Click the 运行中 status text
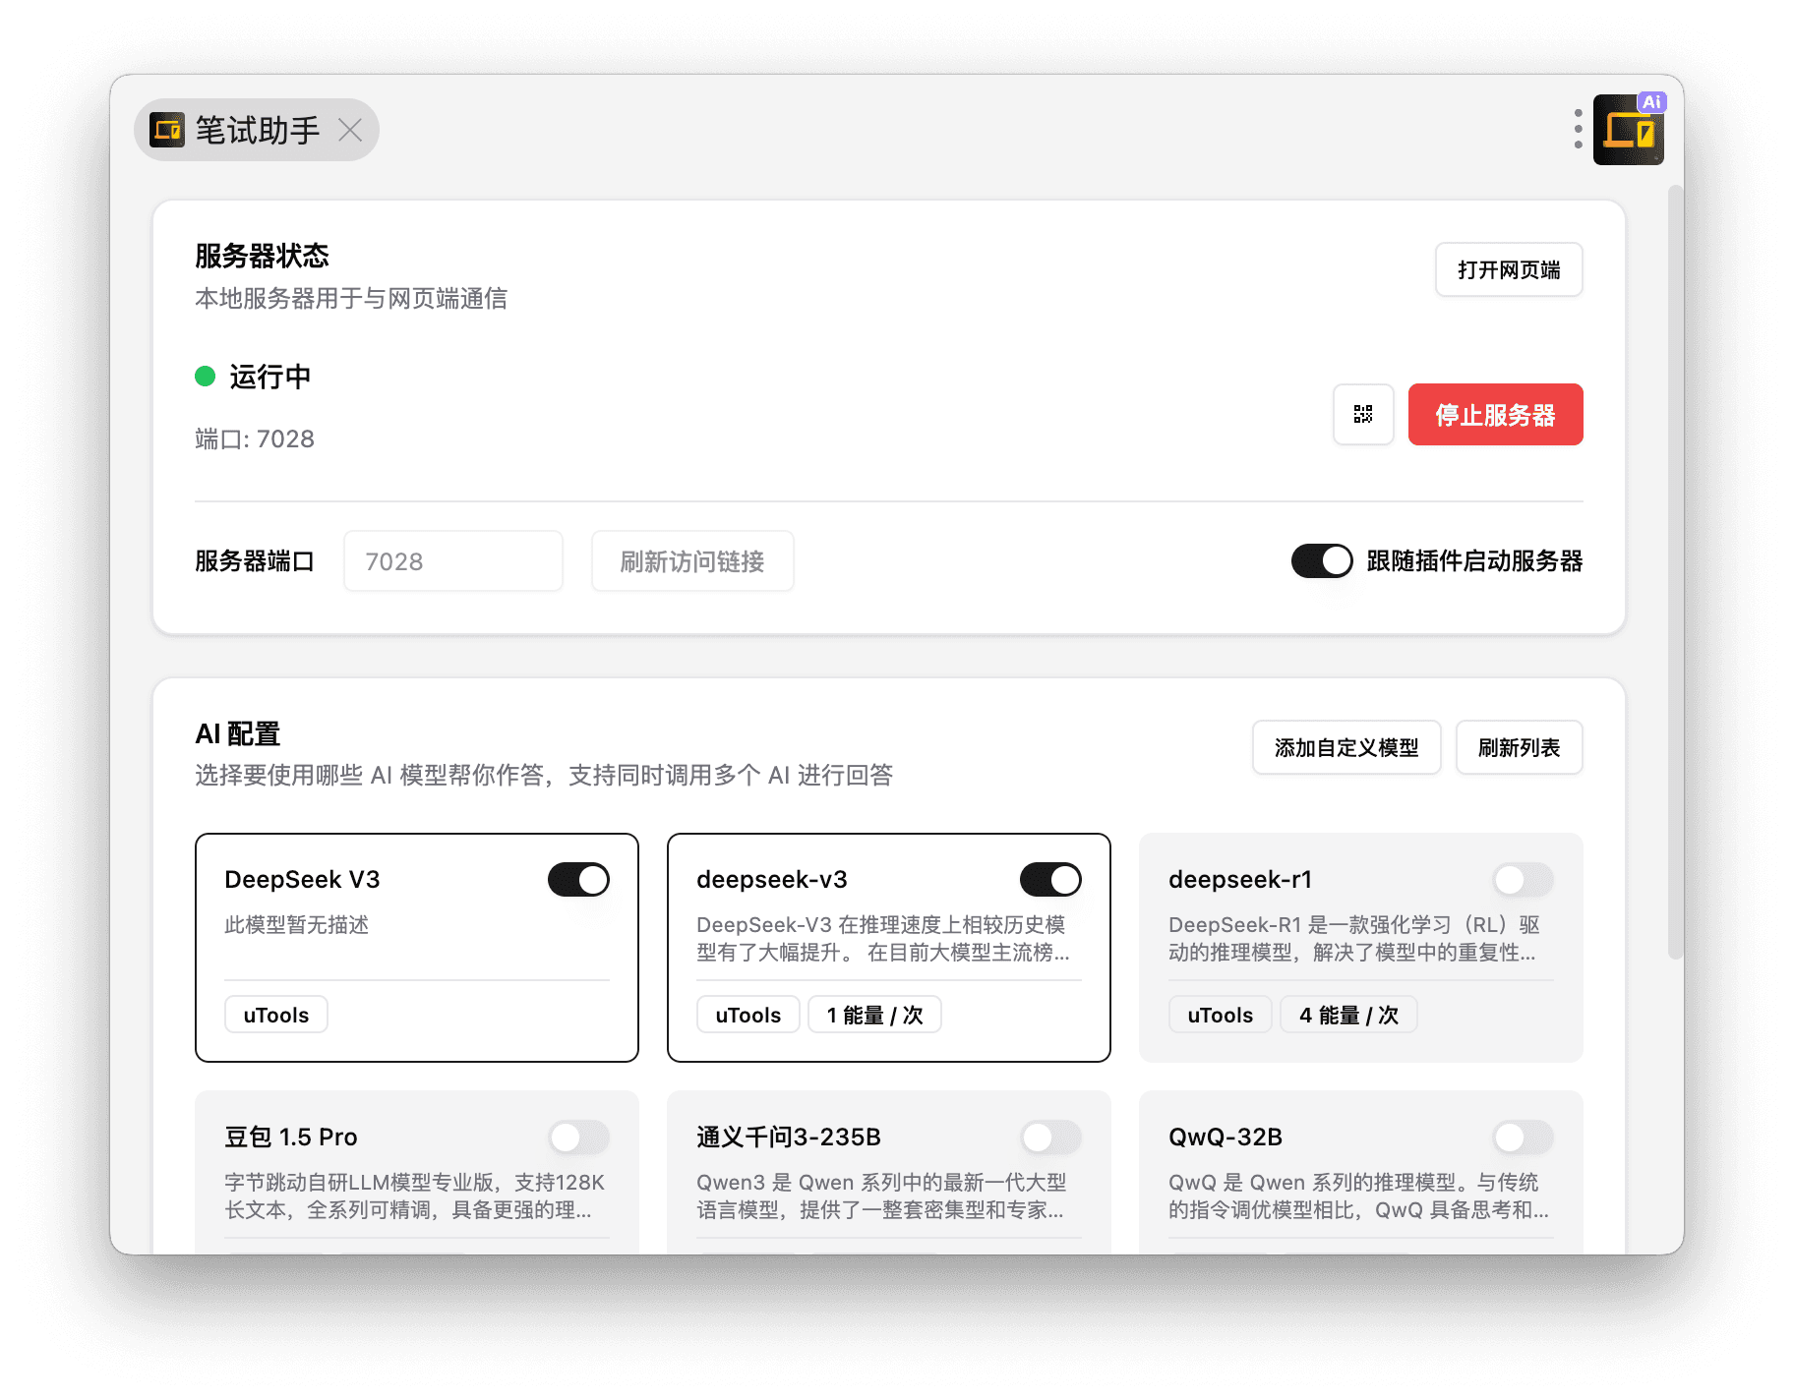The width and height of the screenshot is (1794, 1400). tap(270, 377)
